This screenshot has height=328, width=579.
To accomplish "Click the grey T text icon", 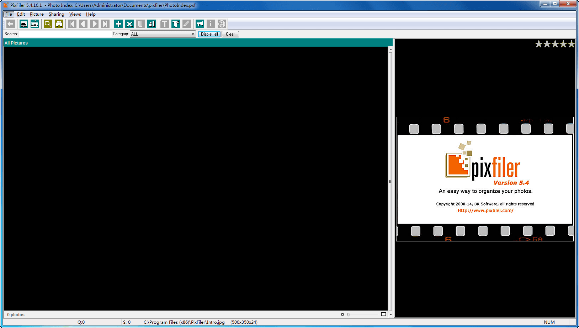I will [x=164, y=24].
